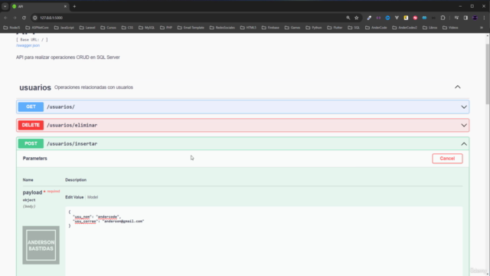Open the browser three-dot menu

click(484, 18)
